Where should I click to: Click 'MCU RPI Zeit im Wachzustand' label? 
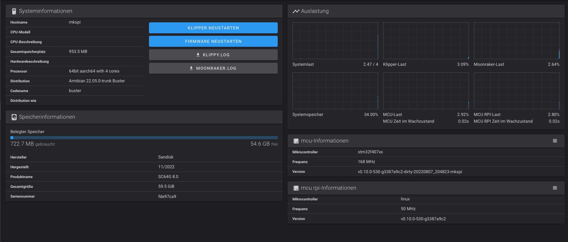(503, 121)
